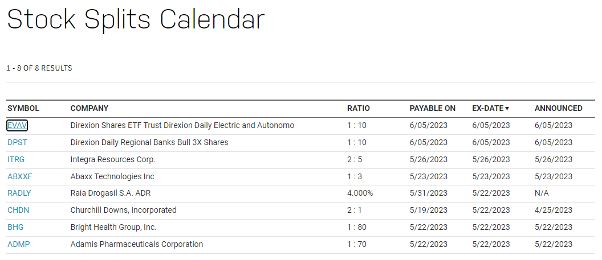Open the ABXXF stock page link
Screen dimensions: 602x260
tap(19, 176)
